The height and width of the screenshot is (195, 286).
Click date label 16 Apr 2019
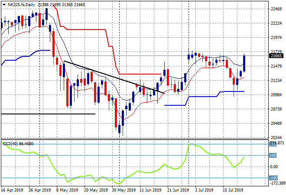pyautogui.click(x=12, y=190)
